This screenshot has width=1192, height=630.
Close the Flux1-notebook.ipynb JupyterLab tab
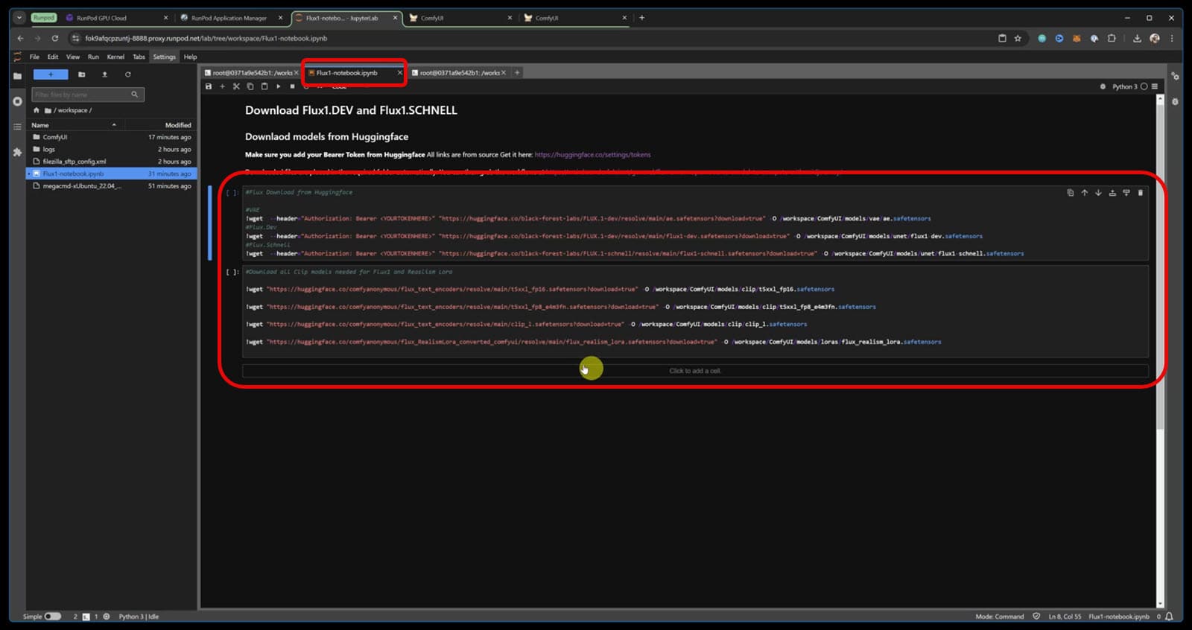coord(399,73)
